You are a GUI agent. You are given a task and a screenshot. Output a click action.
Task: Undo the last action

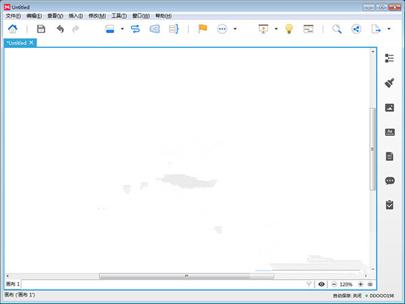60,29
